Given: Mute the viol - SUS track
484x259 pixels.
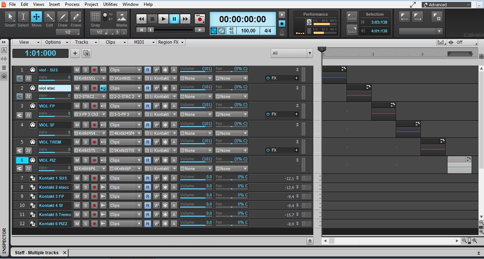Looking at the screenshot, I should (x=77, y=70).
